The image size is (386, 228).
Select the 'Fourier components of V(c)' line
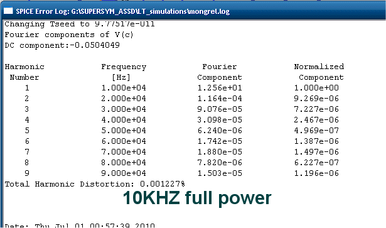click(x=69, y=35)
